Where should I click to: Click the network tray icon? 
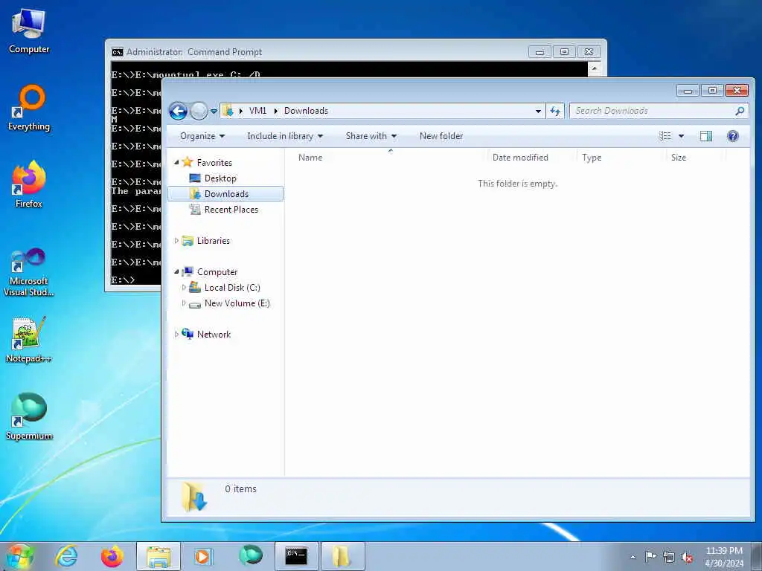[x=669, y=557]
